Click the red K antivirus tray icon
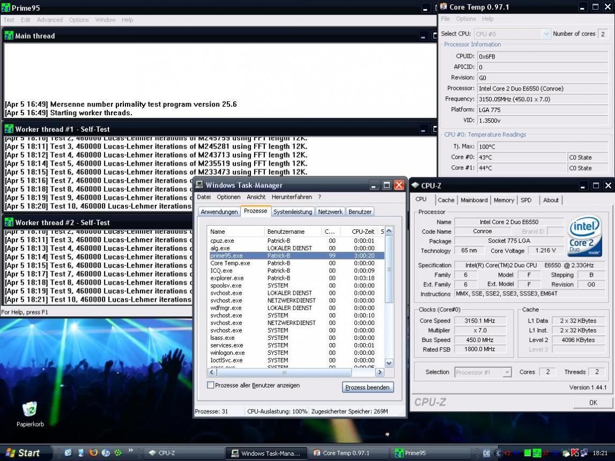 575,453
